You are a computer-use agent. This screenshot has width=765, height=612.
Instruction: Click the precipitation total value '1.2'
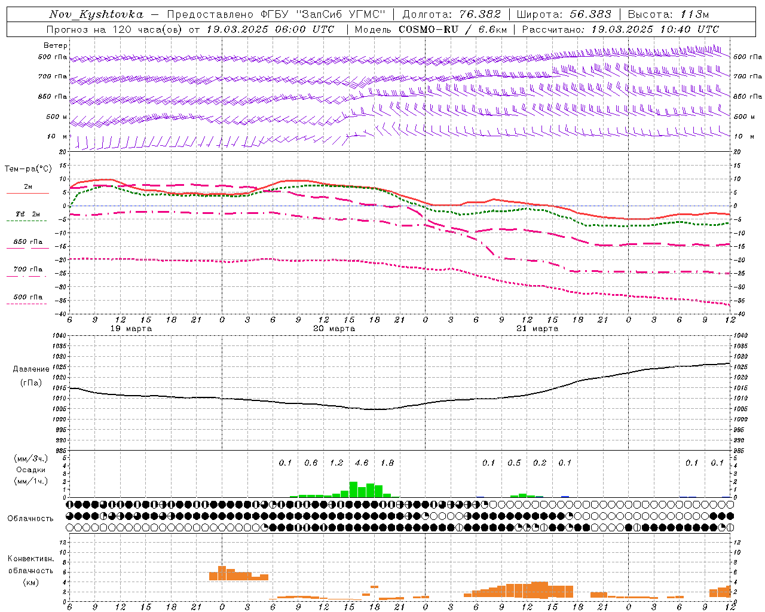pos(336,463)
